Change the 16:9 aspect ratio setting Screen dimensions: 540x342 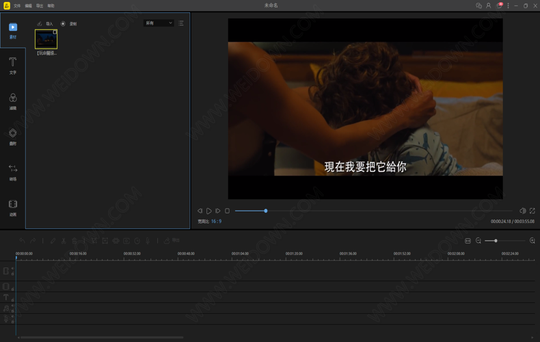pos(216,222)
